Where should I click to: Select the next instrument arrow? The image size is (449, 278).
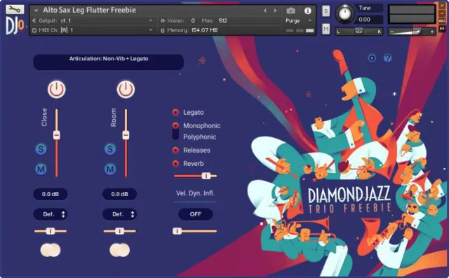pos(275,11)
